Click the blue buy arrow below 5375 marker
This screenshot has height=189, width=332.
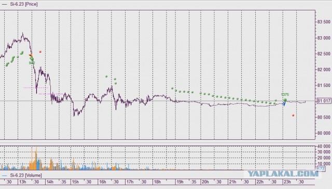click(284, 104)
